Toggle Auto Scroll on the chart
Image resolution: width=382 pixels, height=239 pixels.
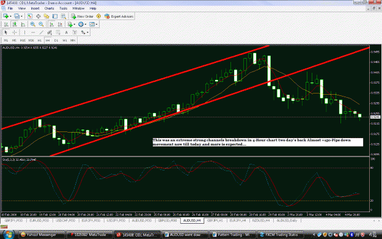coord(52,24)
